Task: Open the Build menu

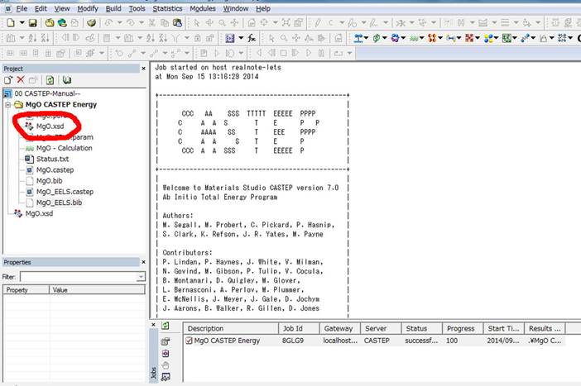Action: 113,8
